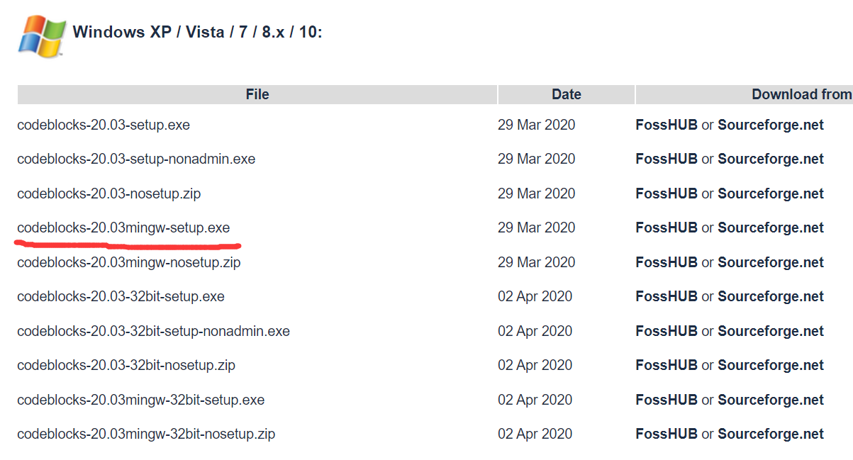Select Sourceforge.net for codeblocks-20.03mingw-setup.exe

tap(771, 228)
